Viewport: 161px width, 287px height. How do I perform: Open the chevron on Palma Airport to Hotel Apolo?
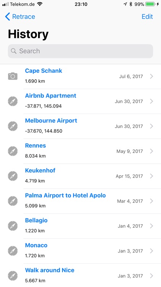pos(151,201)
